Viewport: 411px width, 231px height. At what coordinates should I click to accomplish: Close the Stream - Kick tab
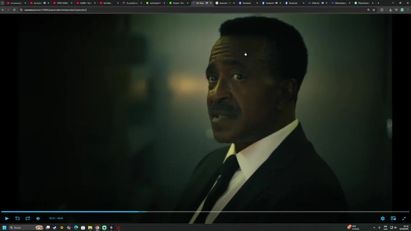click(x=188, y=3)
